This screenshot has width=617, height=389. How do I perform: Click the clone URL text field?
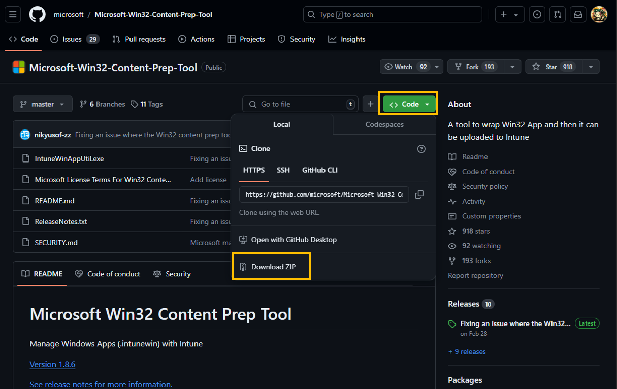(x=324, y=195)
